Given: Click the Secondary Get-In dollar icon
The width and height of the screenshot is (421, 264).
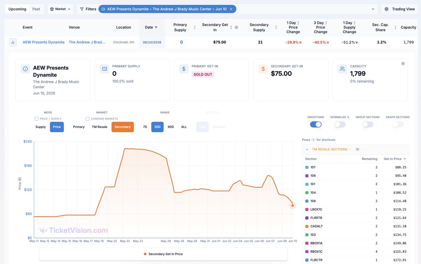Looking at the screenshot, I should point(263,69).
